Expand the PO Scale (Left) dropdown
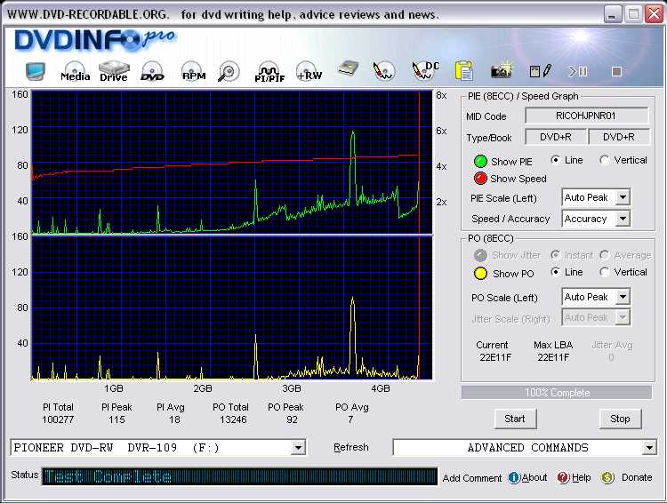This screenshot has height=503, width=667. coord(623,297)
